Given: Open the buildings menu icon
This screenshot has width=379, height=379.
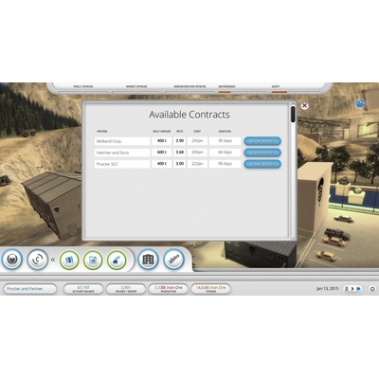Looking at the screenshot, I should point(148,260).
